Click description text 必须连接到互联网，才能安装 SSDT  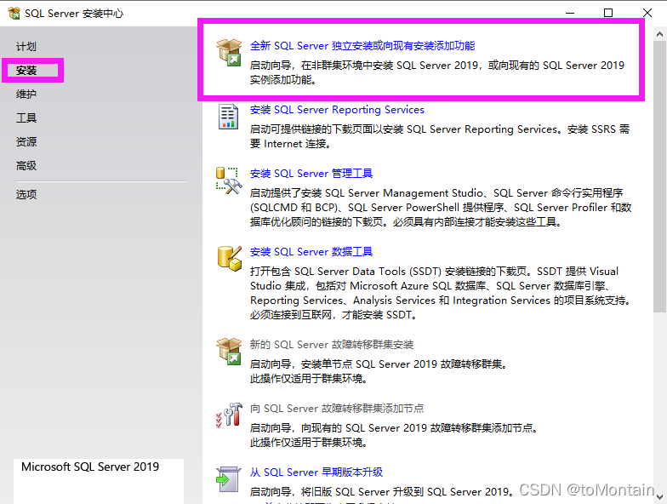coord(332,315)
